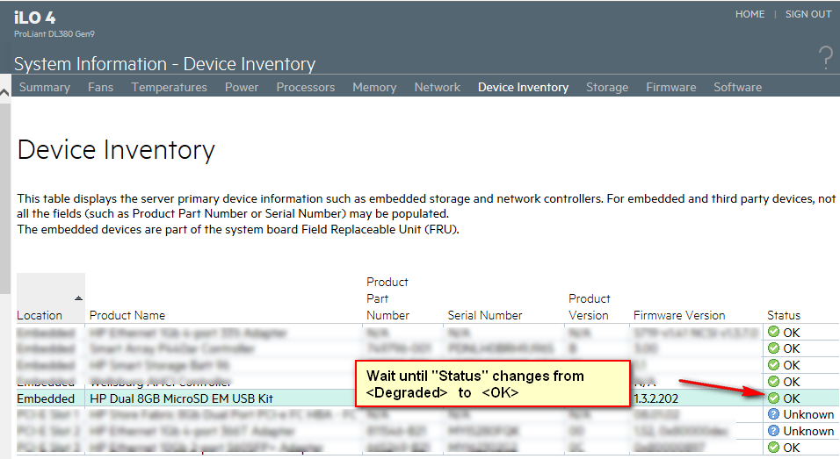Screen dimensions: 840x459
Task: Sort by Product Name column header
Action: [127, 315]
